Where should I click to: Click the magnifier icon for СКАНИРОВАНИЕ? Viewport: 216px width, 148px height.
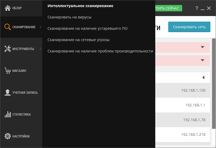coord(8,27)
